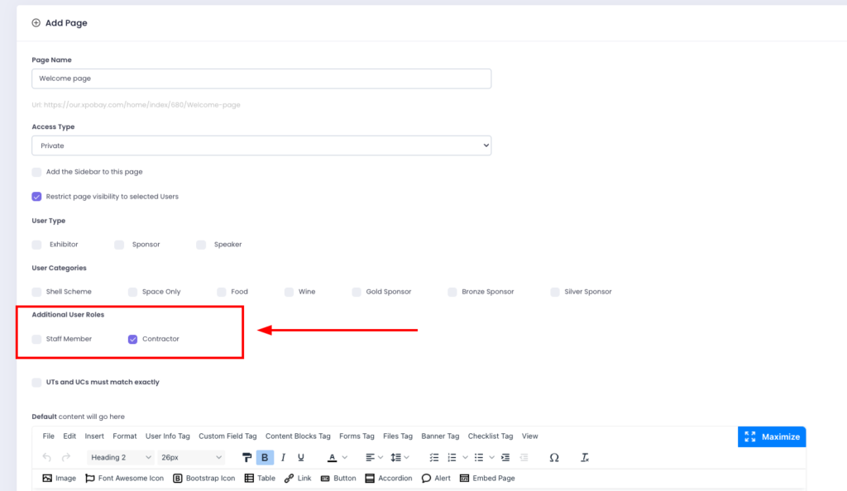
Task: Open the Custom Field Tag menu
Action: click(x=227, y=436)
